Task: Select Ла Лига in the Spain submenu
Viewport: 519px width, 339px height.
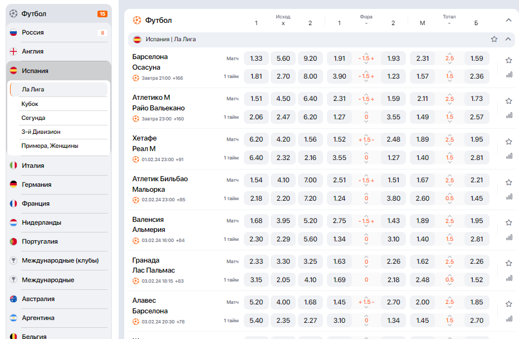Action: coord(59,89)
